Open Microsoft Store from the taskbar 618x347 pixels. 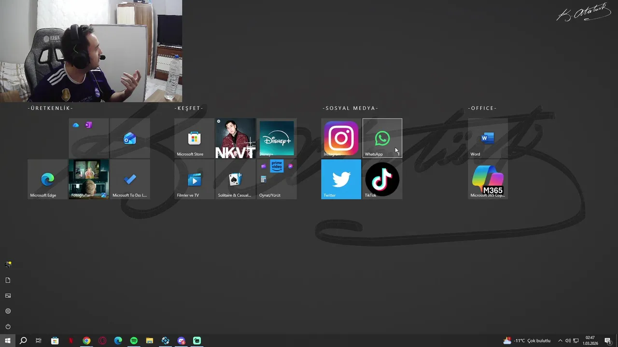(55, 341)
